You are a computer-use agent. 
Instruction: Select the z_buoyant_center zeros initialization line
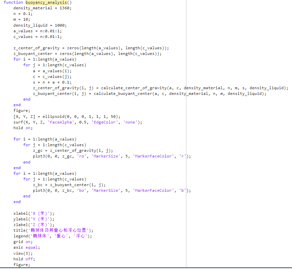click(87, 54)
